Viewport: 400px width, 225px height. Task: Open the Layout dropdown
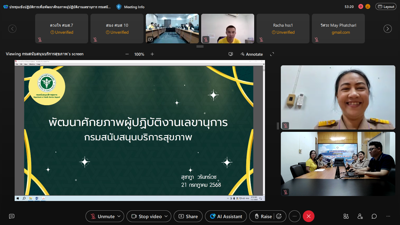[x=386, y=6]
